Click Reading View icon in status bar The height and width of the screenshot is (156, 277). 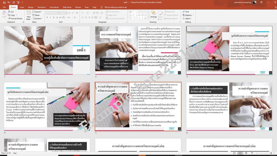pos(246,153)
